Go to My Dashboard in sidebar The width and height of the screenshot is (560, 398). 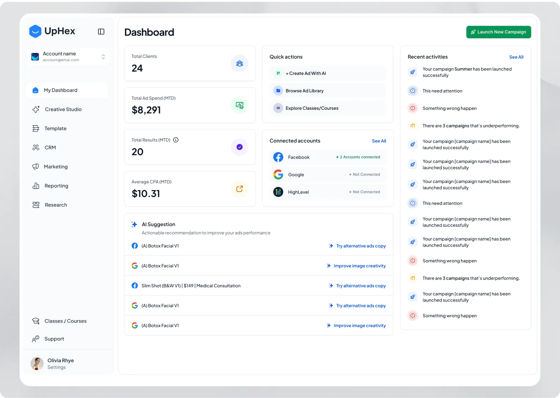67,90
